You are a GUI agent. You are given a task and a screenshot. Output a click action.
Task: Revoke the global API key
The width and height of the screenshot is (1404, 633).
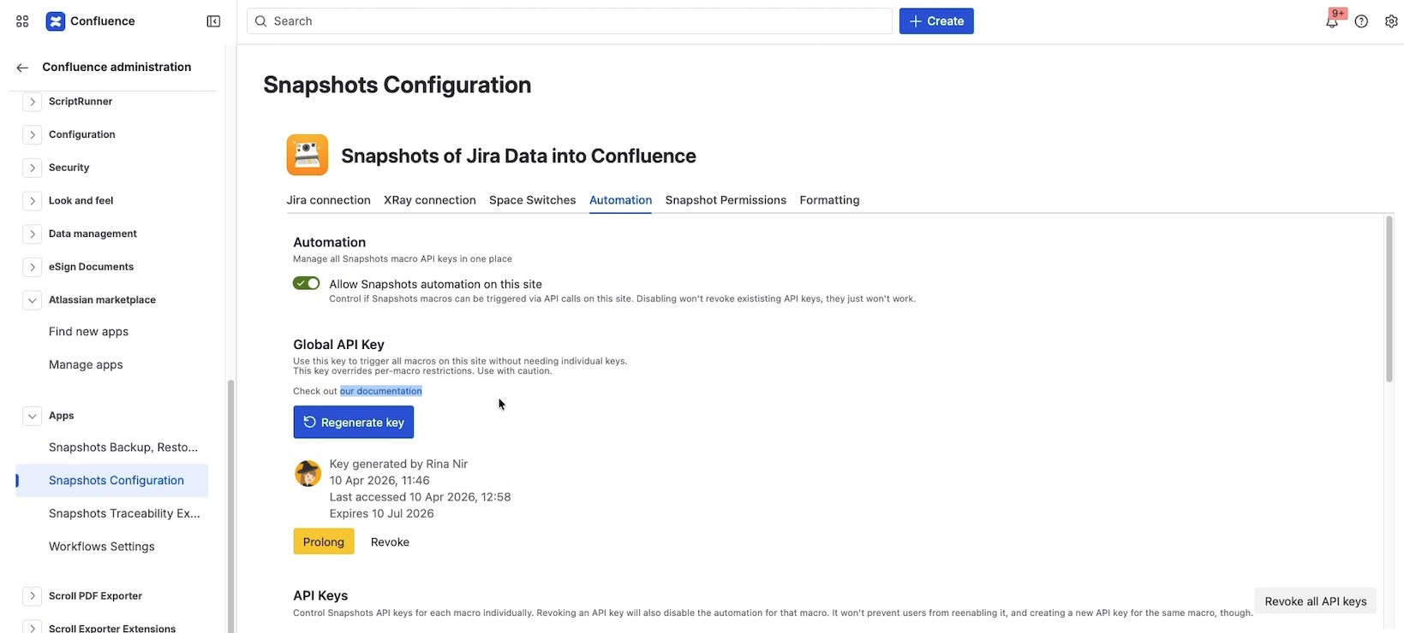pos(390,542)
